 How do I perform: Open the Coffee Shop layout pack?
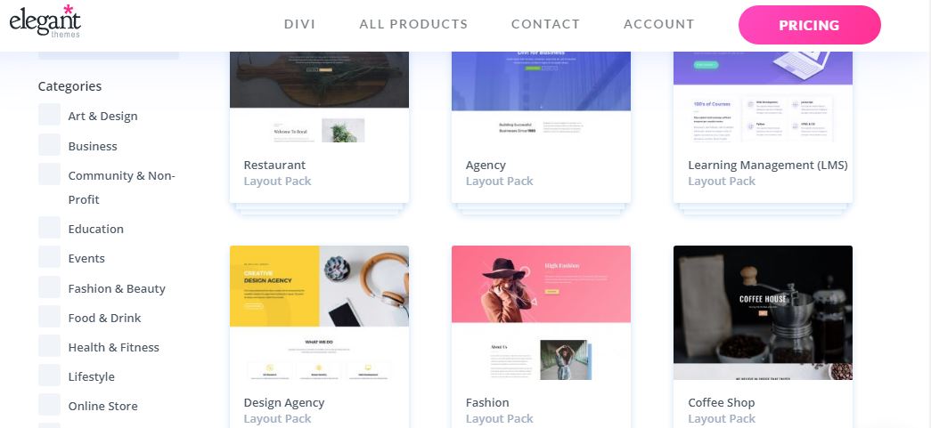(x=763, y=336)
